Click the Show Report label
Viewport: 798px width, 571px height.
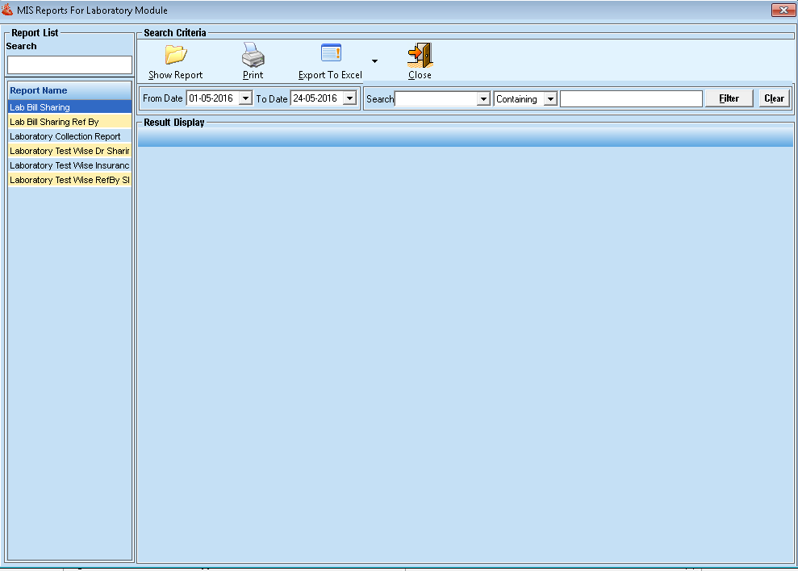coord(176,75)
